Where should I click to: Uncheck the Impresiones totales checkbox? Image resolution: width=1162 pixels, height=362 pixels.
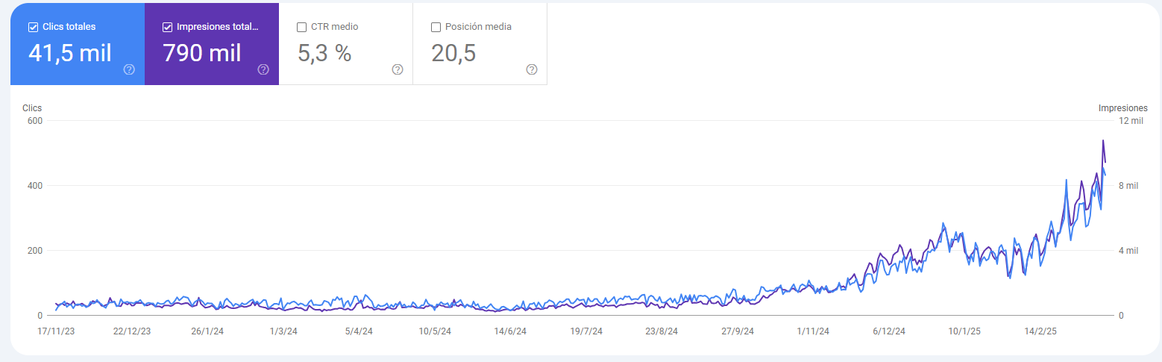(x=167, y=27)
